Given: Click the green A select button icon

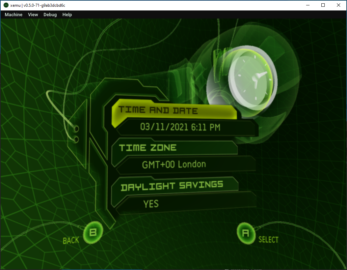Looking at the screenshot, I should pyautogui.click(x=246, y=233).
